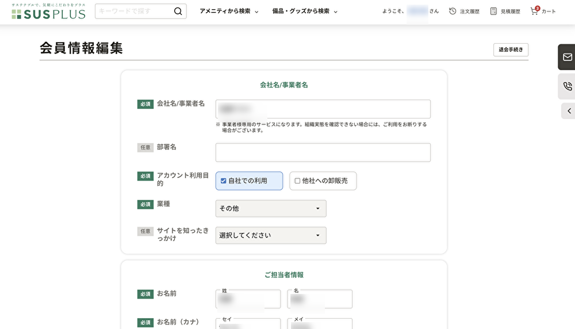Click the 部署名 text field
This screenshot has width=575, height=329.
[x=323, y=152]
